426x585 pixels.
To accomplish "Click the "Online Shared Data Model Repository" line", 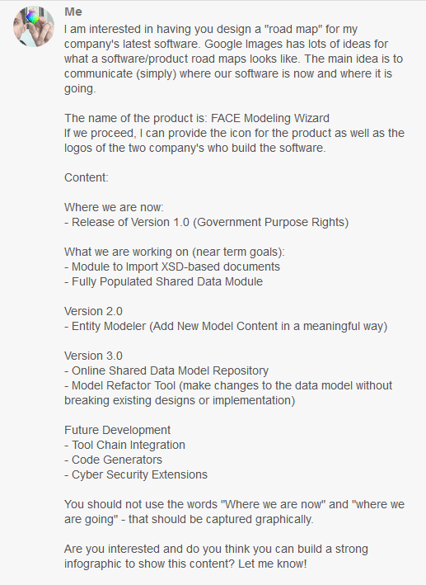I will [x=166, y=370].
